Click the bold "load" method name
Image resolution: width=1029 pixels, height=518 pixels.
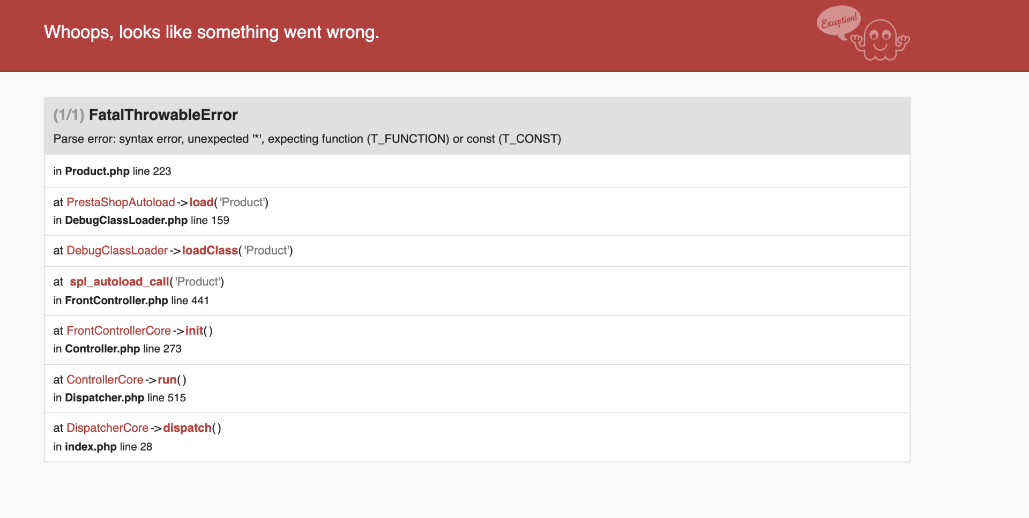click(202, 202)
